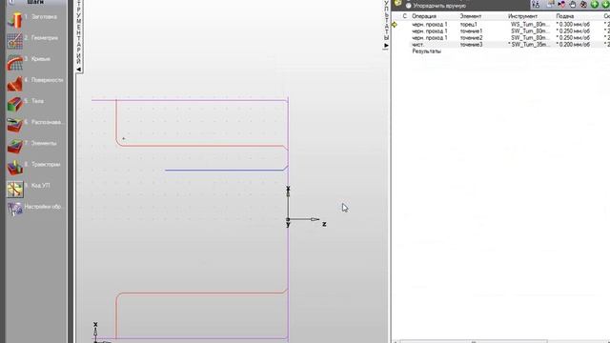The width and height of the screenshot is (610, 343).
Task: Click the С column header
Action: pyautogui.click(x=404, y=16)
